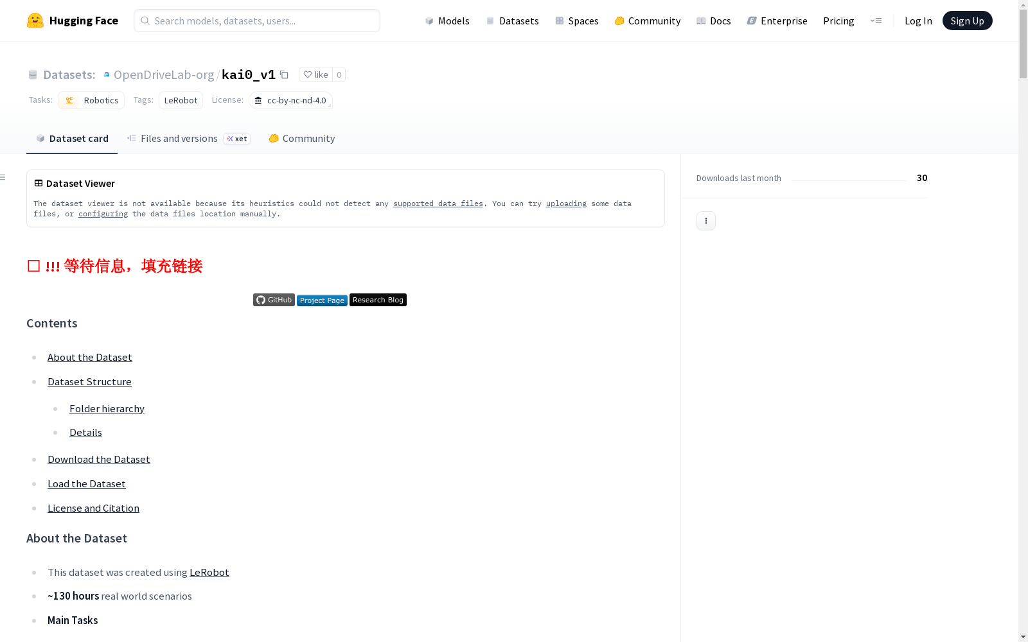Open the navigation overflow menu icon
Viewport: 1028px width, 642px height.
(876, 21)
